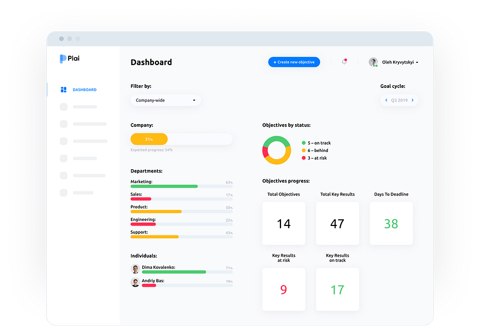Open the Key Results at risk card
Image resolution: width=480 pixels, height=334 pixels.
284,289
